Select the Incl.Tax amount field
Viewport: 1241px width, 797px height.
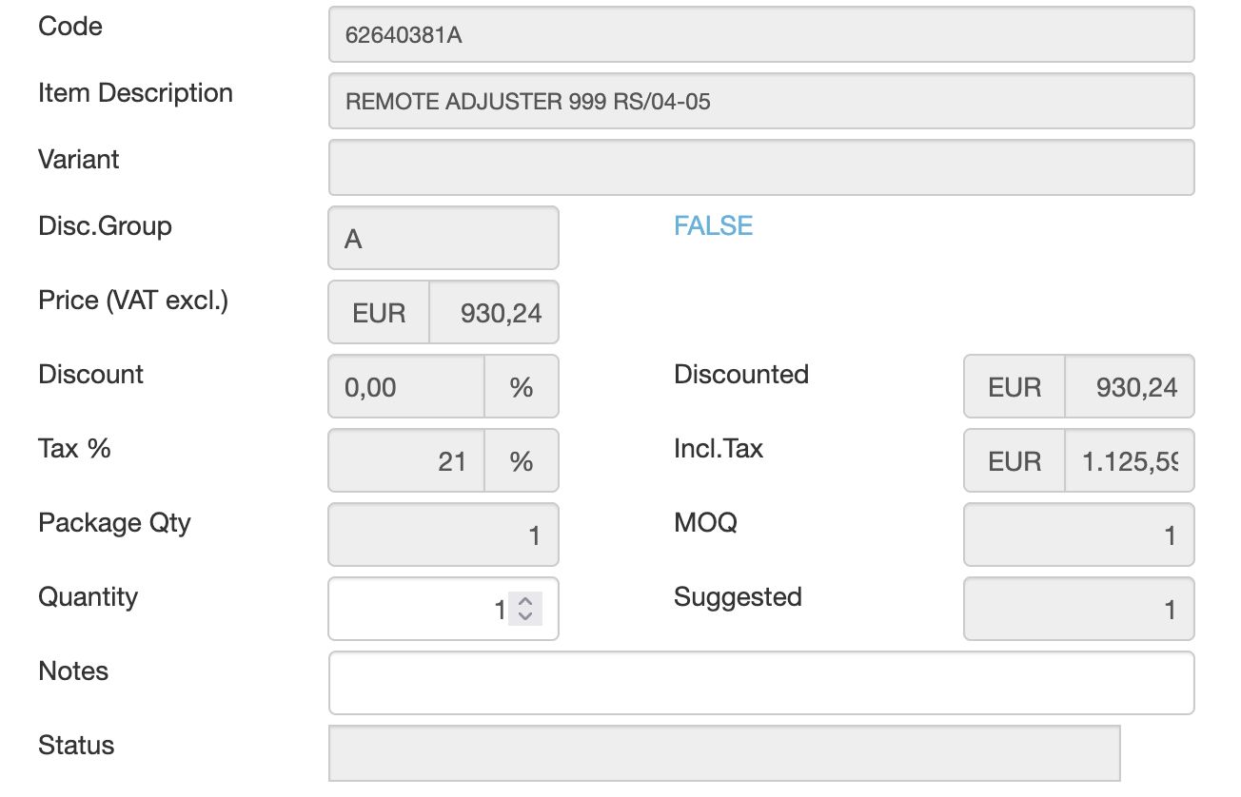tap(1128, 460)
